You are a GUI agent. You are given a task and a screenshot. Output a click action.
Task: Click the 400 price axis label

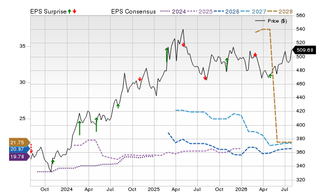click(301, 125)
